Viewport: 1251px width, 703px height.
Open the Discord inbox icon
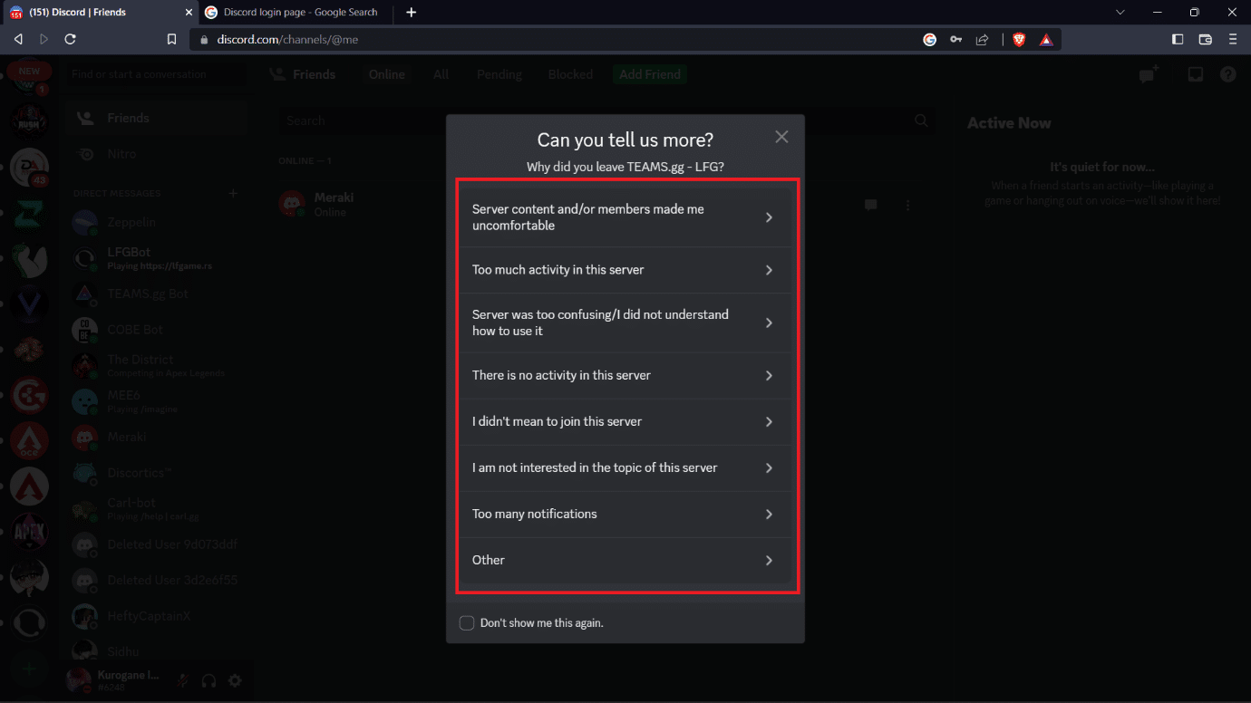pyautogui.click(x=1196, y=74)
